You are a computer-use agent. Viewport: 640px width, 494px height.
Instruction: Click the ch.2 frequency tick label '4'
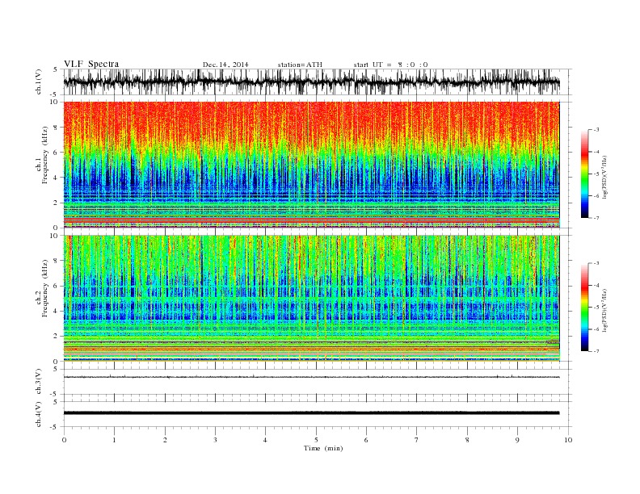pyautogui.click(x=56, y=311)
